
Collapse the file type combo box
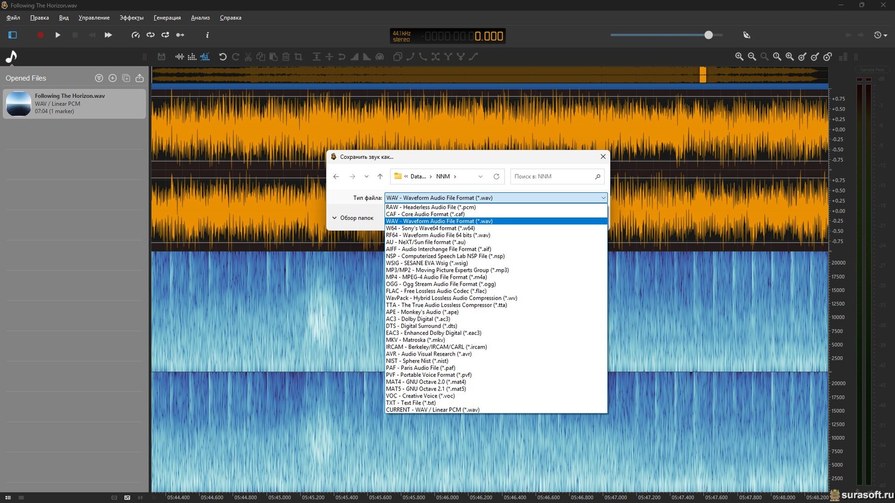coord(603,198)
